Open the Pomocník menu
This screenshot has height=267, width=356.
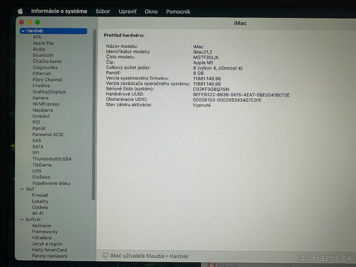click(178, 11)
